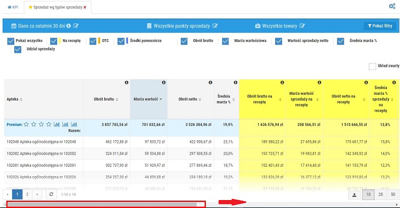Edit Wszystkie towary selection icon

[x=302, y=26]
